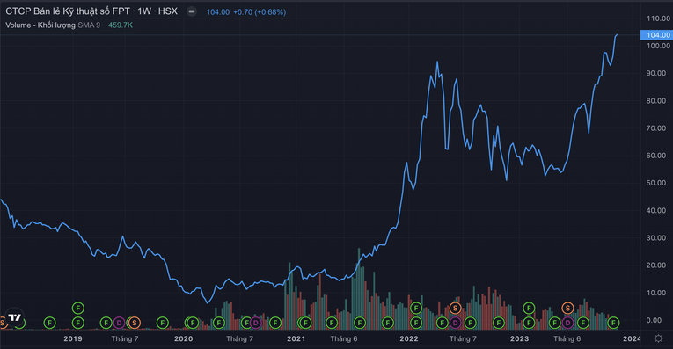Click the 104.00 current price label on axis

coord(655,35)
